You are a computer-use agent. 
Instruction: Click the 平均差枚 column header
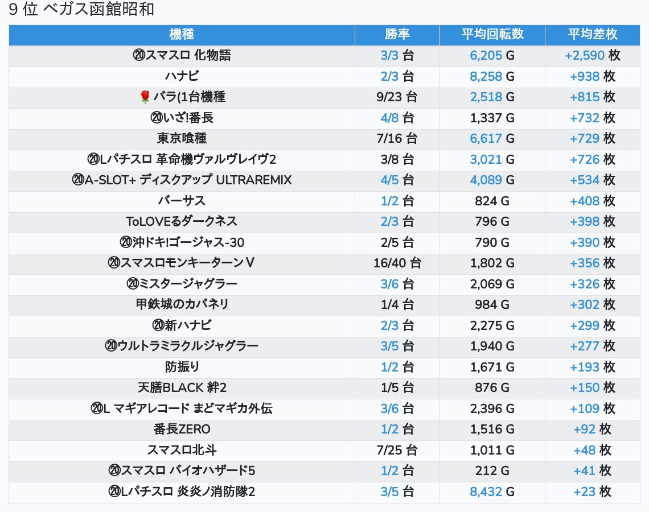[x=592, y=35]
